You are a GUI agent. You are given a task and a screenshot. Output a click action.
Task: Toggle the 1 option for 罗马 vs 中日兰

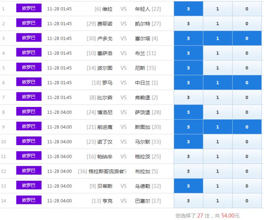(217, 83)
